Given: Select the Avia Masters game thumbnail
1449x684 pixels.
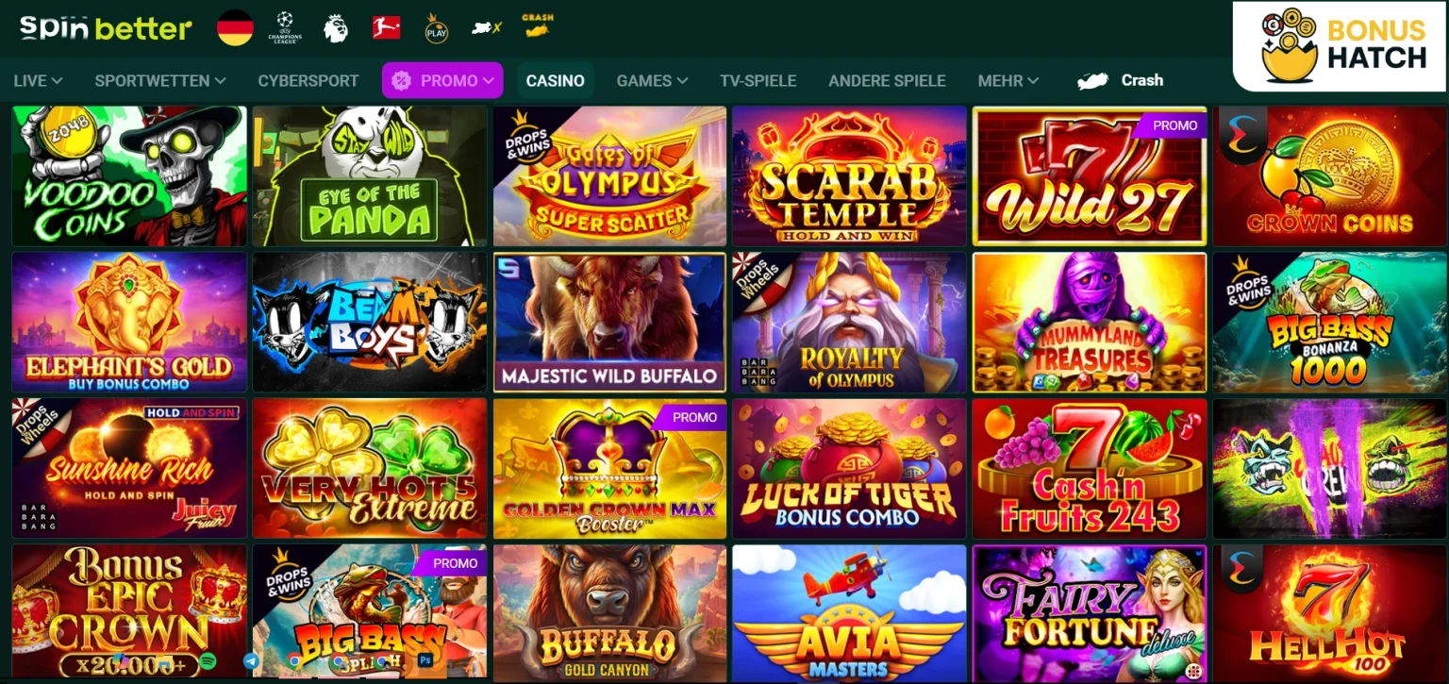Looking at the screenshot, I should [849, 613].
